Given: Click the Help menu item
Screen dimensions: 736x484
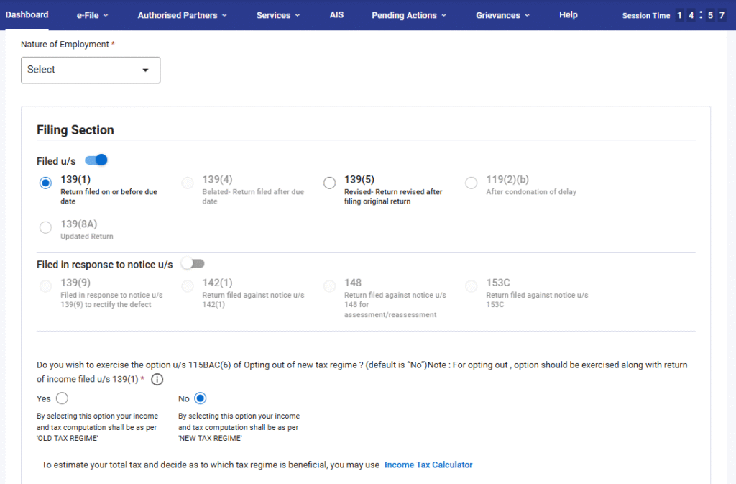Looking at the screenshot, I should [x=568, y=14].
